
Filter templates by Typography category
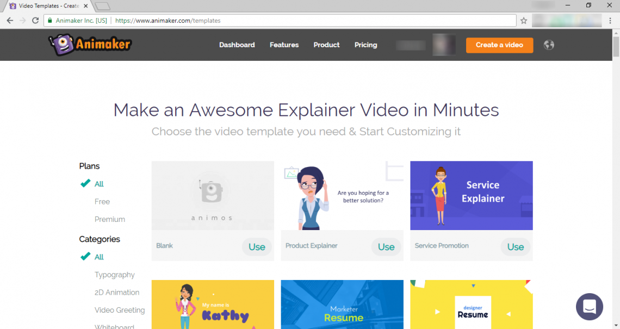[x=115, y=275]
